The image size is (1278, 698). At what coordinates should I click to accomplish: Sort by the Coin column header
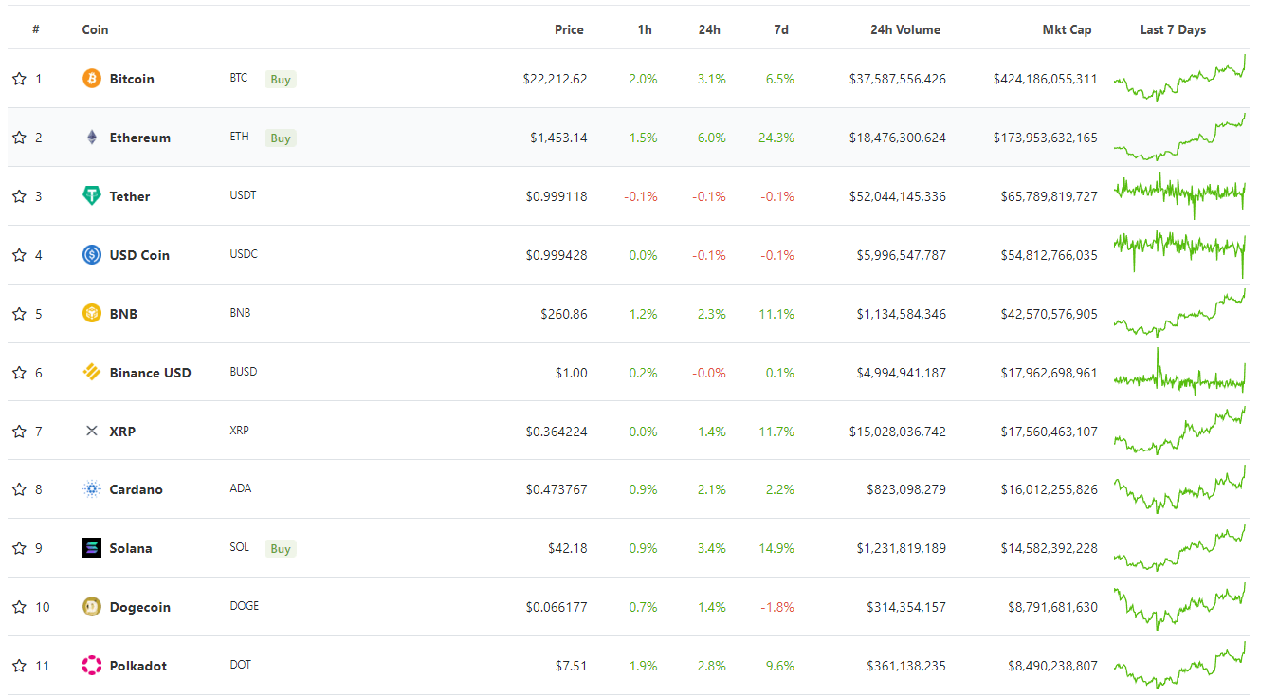tap(95, 29)
